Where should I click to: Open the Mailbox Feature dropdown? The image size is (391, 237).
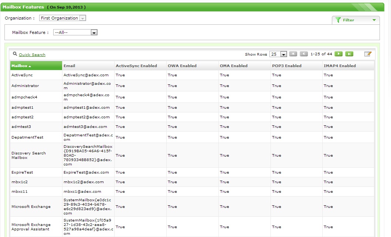click(x=75, y=32)
